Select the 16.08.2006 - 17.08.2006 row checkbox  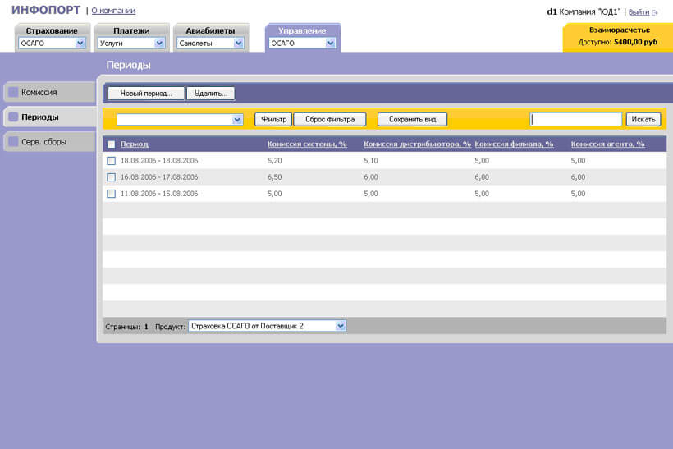pyautogui.click(x=111, y=177)
